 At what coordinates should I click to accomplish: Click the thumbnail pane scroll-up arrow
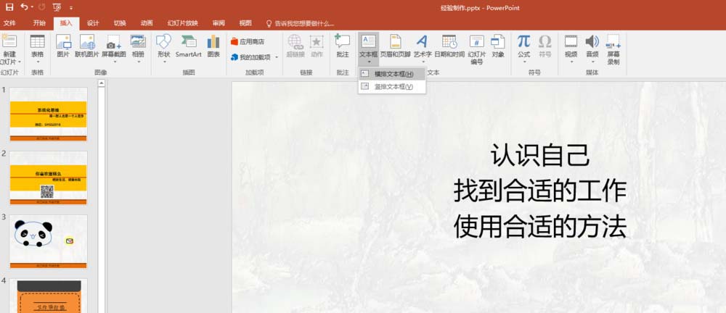(x=102, y=83)
